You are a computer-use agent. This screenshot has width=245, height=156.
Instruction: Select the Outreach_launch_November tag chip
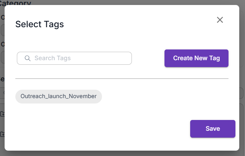pos(59,96)
